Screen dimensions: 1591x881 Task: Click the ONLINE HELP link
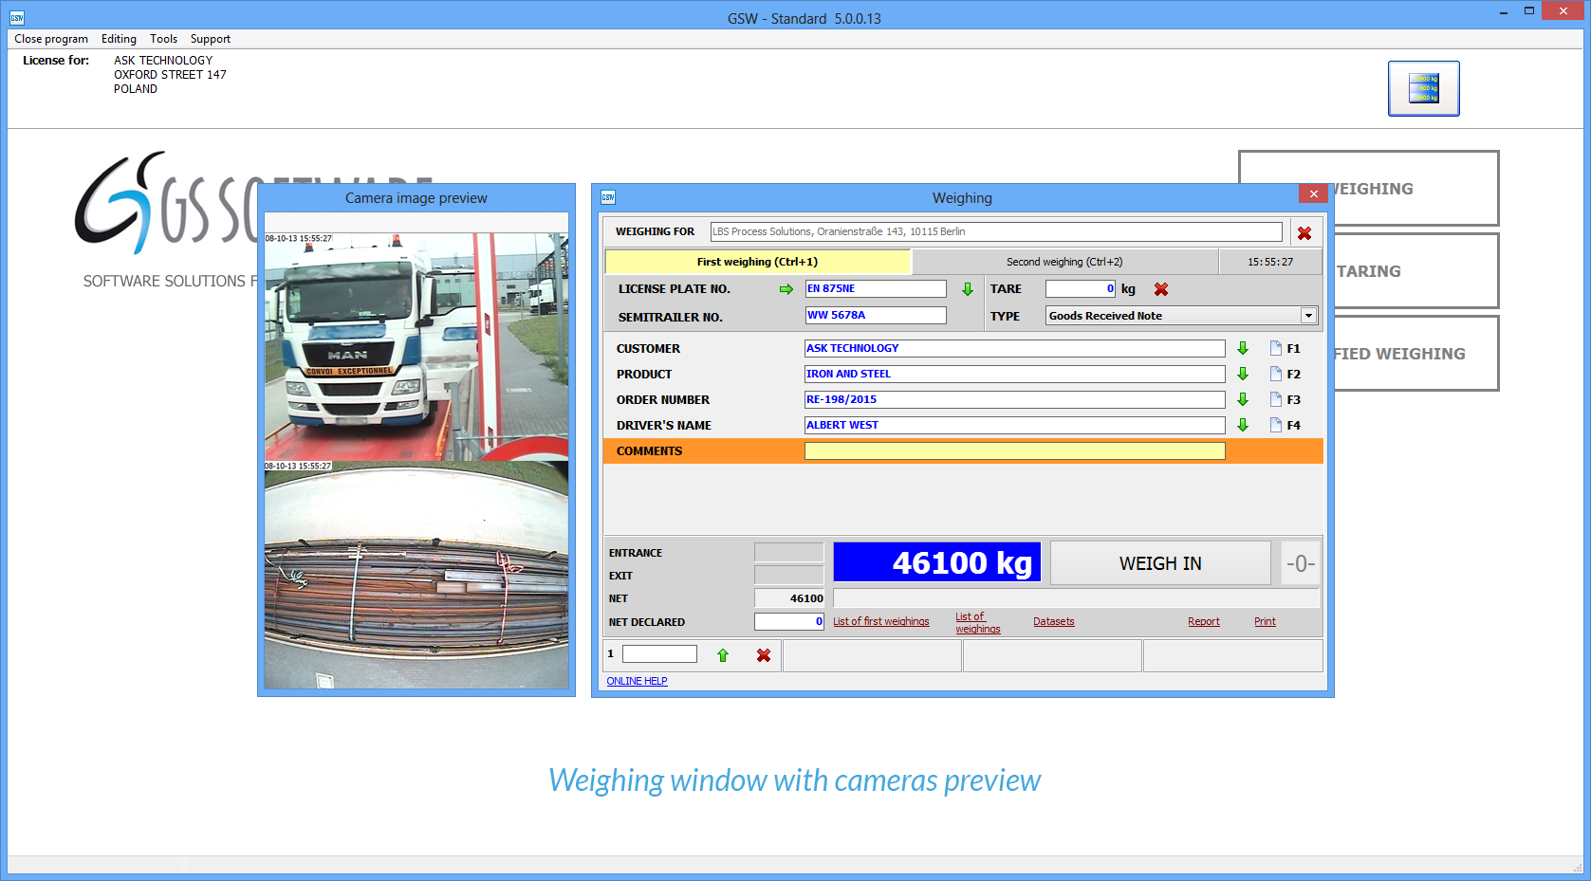tap(637, 681)
